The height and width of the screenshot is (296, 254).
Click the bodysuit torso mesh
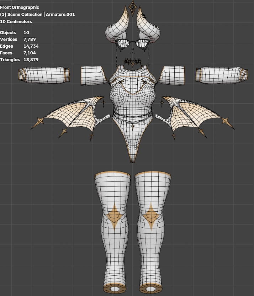pyautogui.click(x=133, y=106)
